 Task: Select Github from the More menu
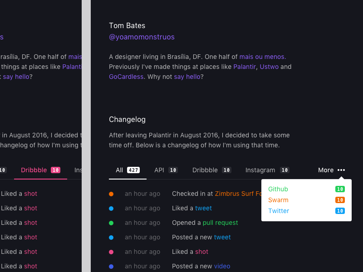(278, 189)
